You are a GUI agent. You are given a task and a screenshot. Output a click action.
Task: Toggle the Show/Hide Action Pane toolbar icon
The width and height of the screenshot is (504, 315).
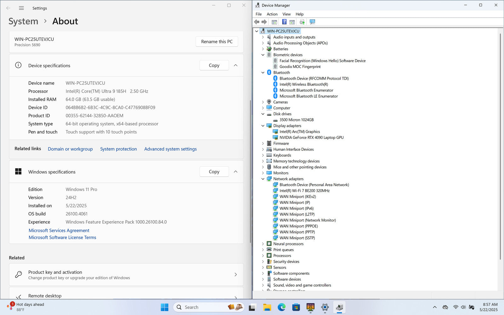pyautogui.click(x=292, y=22)
